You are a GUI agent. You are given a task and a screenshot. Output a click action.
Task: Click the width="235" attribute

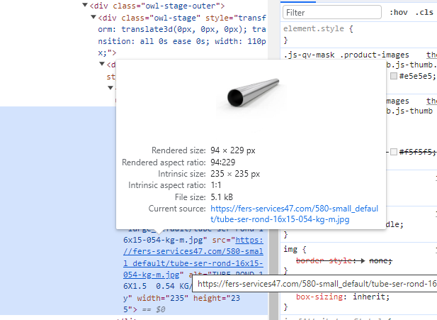click(162, 298)
